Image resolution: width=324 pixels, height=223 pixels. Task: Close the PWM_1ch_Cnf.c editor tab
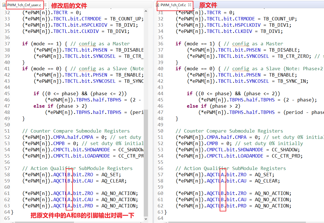click(x=190, y=5)
